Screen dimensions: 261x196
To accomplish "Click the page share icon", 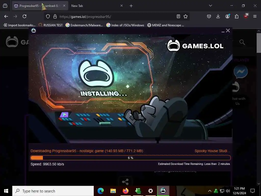I will (x=125, y=182).
